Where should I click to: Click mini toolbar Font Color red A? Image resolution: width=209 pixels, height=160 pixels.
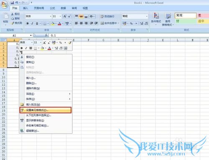point(49,48)
